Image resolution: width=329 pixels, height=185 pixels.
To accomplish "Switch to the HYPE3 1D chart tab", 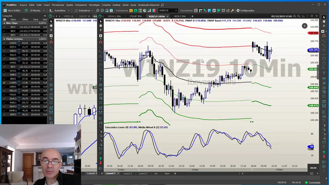I will click(68, 16).
